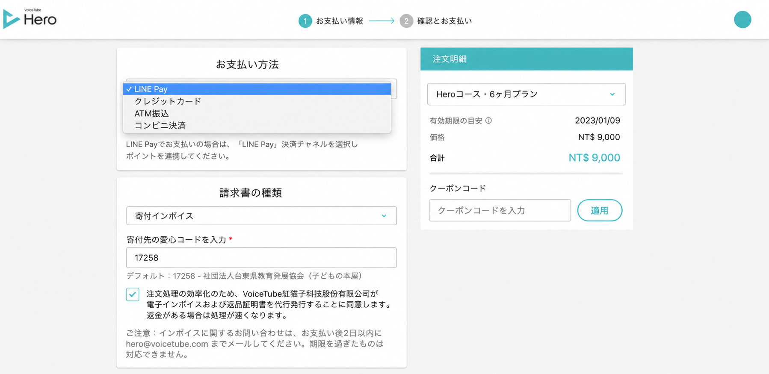This screenshot has width=769, height=374.
Task: Click the 確認とお支払い step label
Action: point(444,21)
